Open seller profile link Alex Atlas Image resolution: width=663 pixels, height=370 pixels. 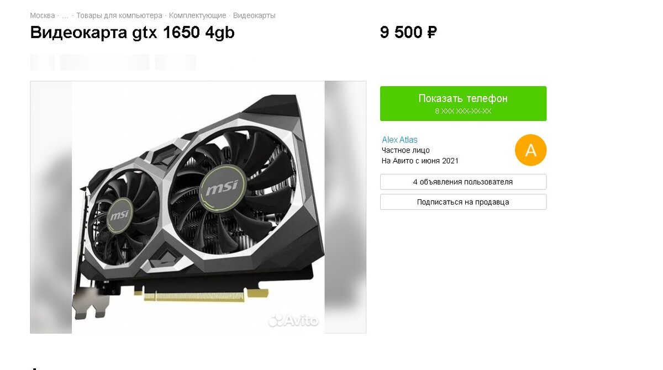399,140
